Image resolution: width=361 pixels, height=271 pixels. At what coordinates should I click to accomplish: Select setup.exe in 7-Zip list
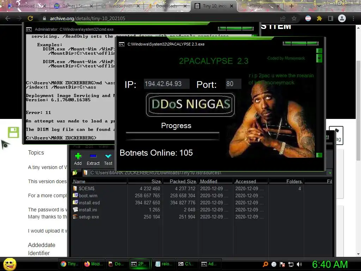click(202, 217)
